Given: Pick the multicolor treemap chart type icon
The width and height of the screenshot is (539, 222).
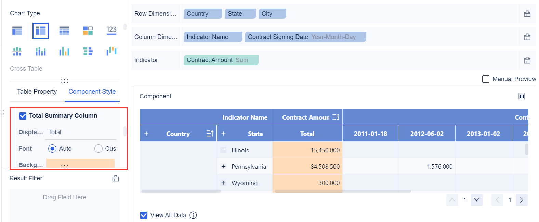Looking at the screenshot, I should tap(88, 31).
